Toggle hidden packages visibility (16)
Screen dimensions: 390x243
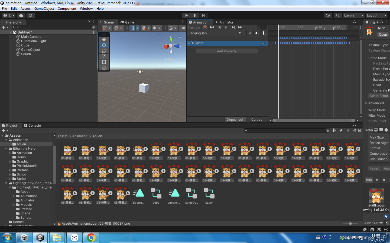(x=357, y=130)
